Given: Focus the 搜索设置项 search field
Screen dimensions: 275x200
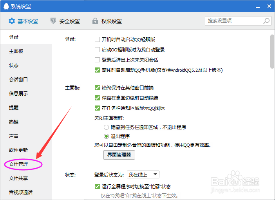Looking at the screenshot, I should [238, 21].
